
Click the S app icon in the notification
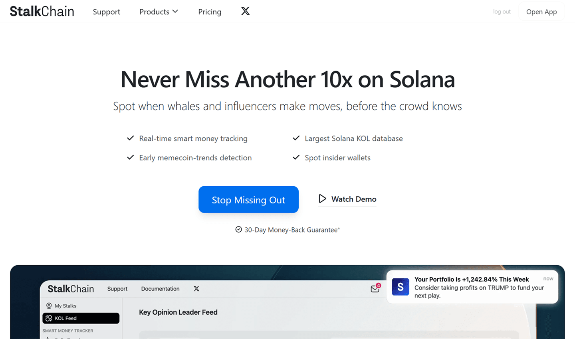pyautogui.click(x=401, y=287)
